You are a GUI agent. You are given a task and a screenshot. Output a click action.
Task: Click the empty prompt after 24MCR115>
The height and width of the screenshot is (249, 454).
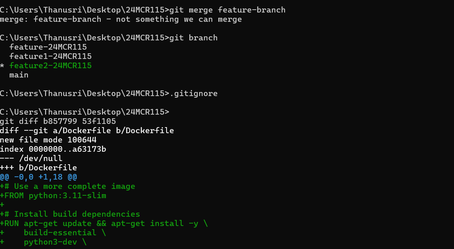[x=84, y=112]
